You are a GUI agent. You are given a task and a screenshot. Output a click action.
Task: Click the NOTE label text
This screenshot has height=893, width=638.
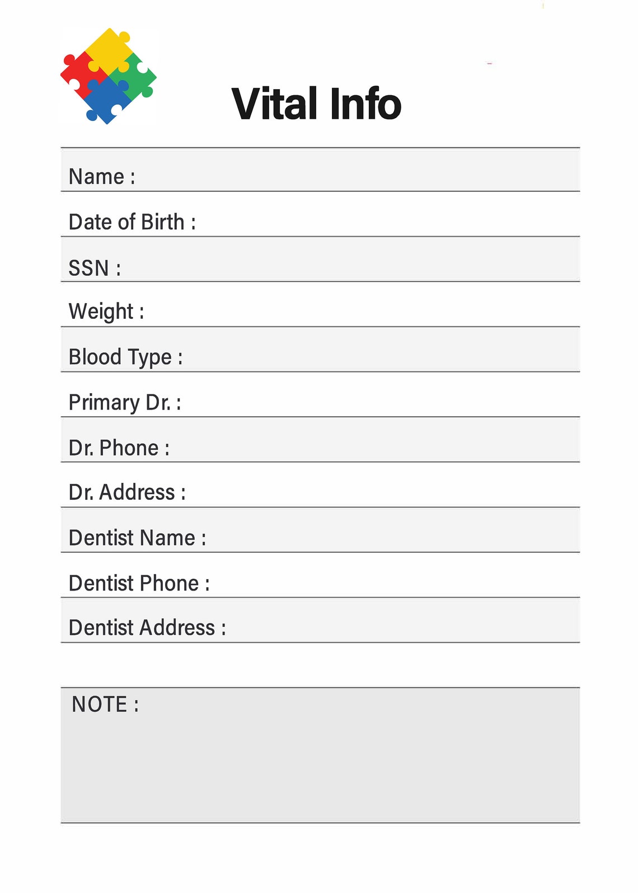(x=105, y=704)
